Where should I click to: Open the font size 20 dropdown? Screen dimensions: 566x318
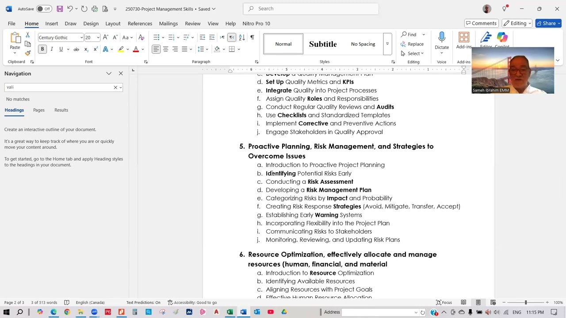98,38
